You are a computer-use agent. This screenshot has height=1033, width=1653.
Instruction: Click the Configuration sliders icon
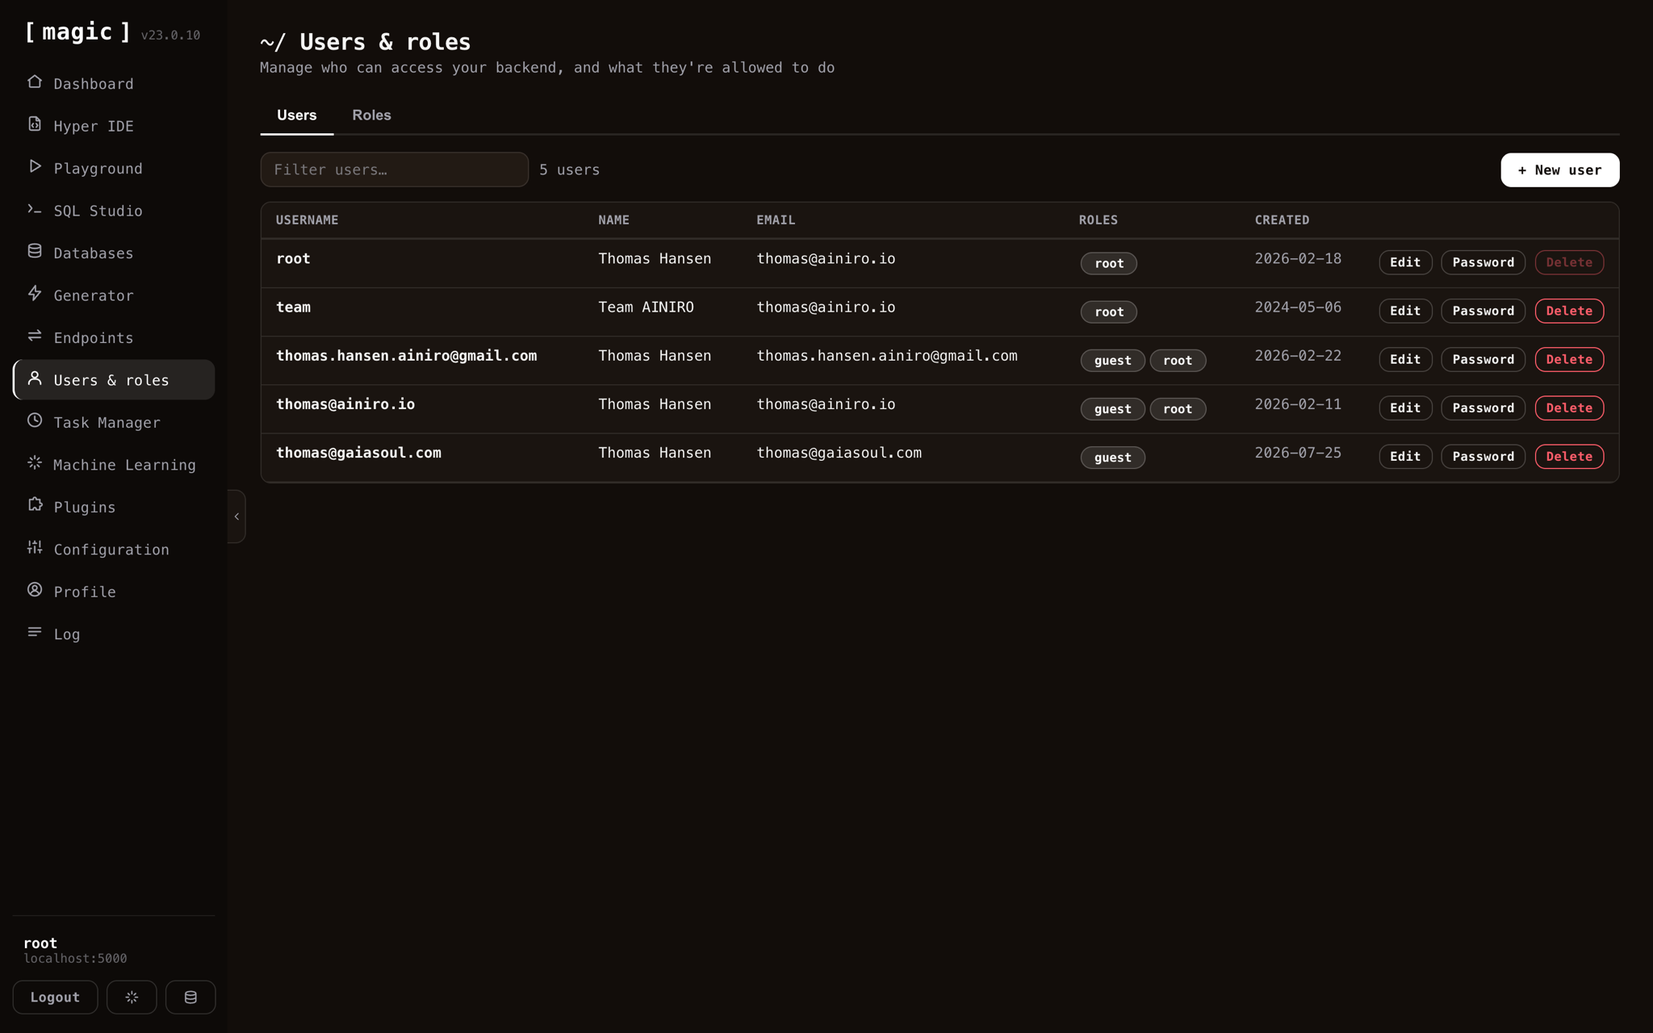pyautogui.click(x=34, y=548)
